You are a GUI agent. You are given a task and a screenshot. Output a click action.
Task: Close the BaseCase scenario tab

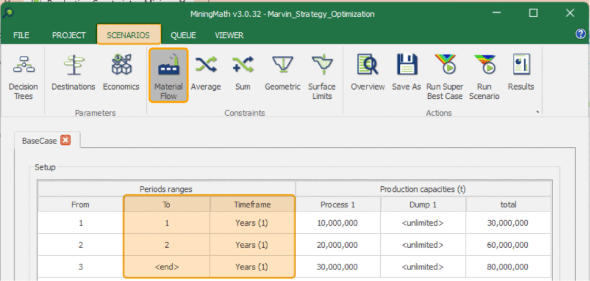(x=65, y=140)
